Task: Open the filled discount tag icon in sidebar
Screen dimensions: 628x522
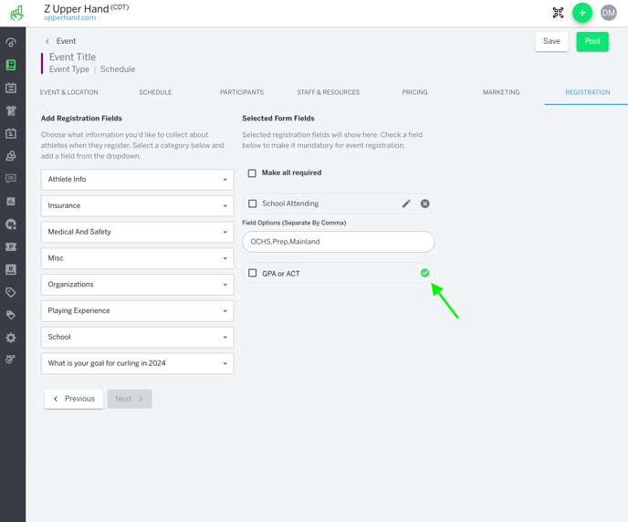Action: 11,315
